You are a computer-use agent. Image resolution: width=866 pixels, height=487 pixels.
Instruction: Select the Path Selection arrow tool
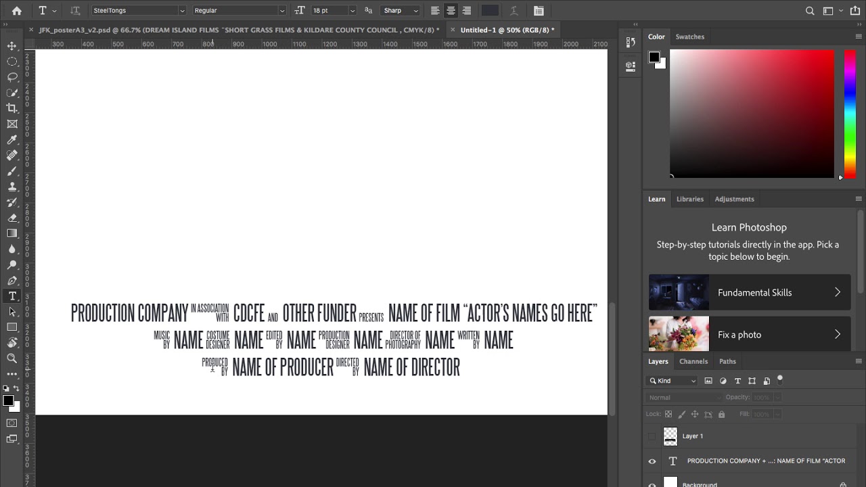[12, 312]
